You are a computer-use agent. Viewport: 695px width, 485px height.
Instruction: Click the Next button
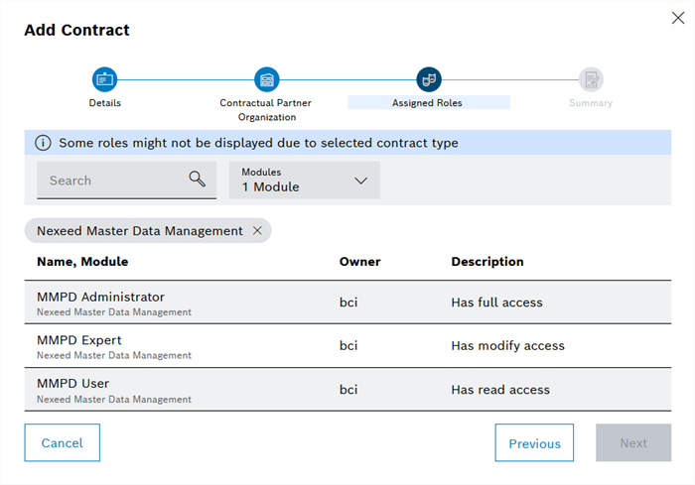click(x=632, y=443)
